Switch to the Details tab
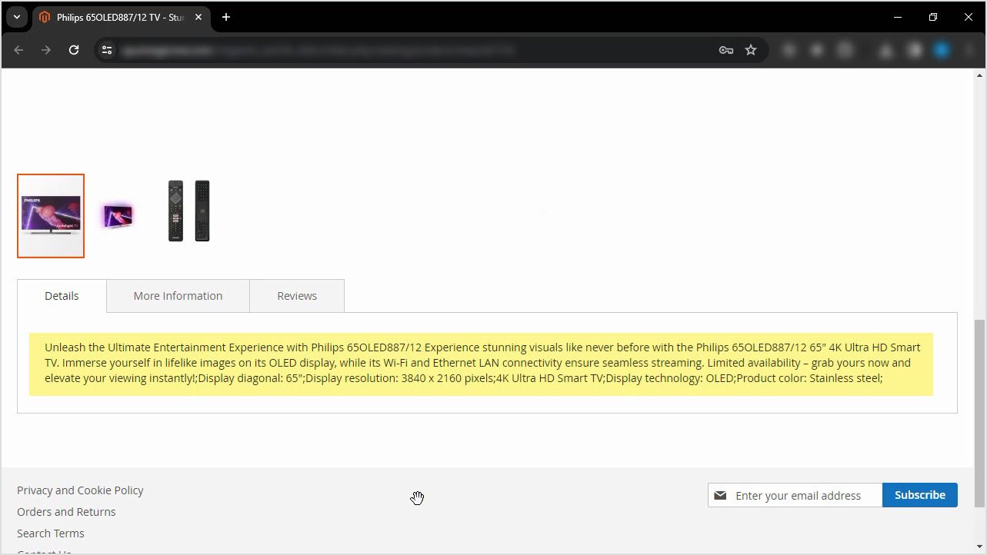 [x=62, y=296]
